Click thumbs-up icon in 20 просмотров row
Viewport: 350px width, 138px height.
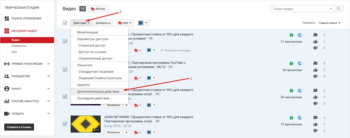coord(315,97)
